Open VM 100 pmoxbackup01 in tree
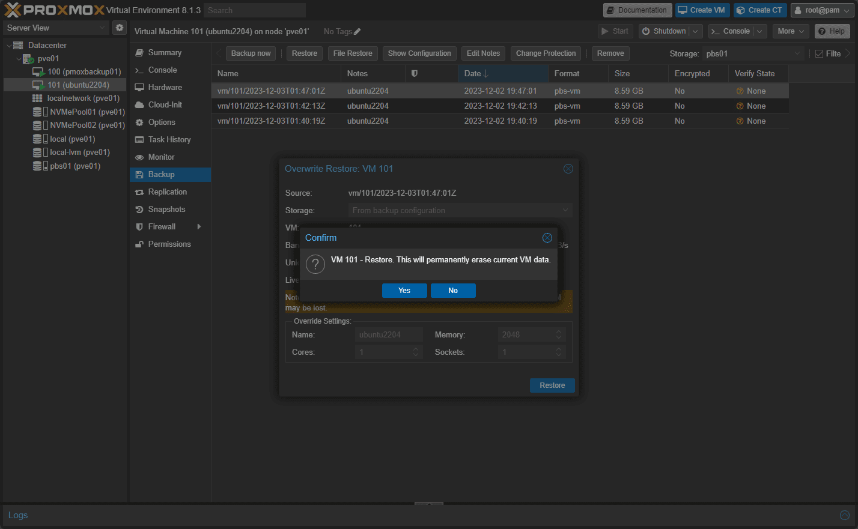Viewport: 858px width, 529px height. coord(84,71)
